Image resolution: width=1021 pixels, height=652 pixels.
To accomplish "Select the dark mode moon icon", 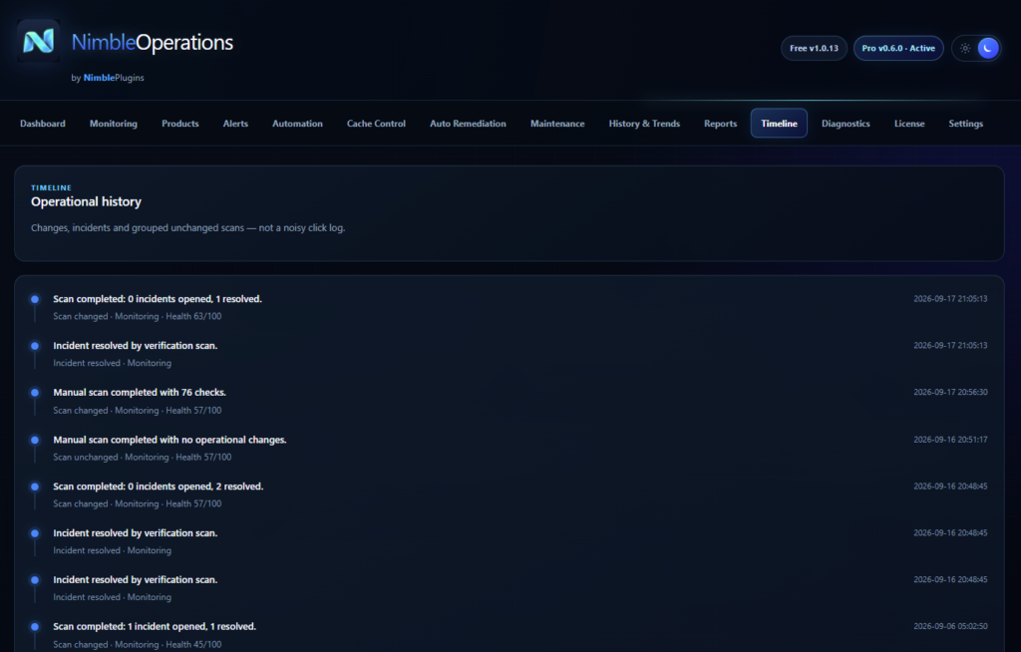I will point(988,48).
